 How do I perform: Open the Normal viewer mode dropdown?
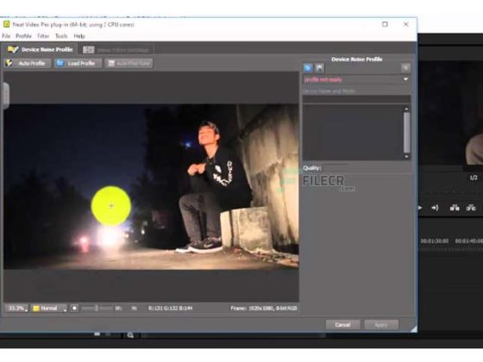click(x=49, y=309)
